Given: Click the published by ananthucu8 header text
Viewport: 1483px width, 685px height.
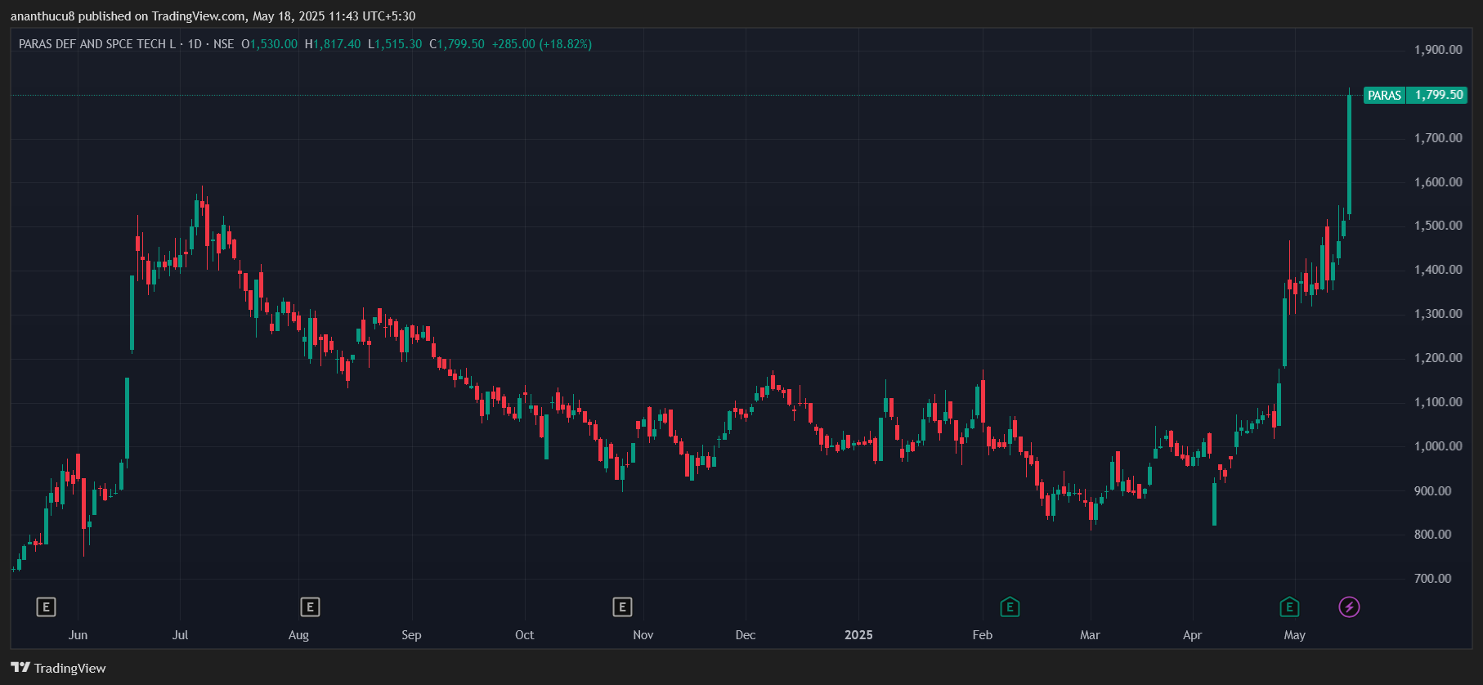Looking at the screenshot, I should click(x=213, y=16).
